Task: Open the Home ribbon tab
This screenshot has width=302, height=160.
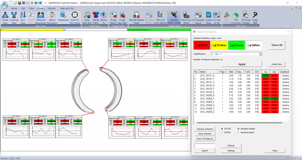Action: 14,8
